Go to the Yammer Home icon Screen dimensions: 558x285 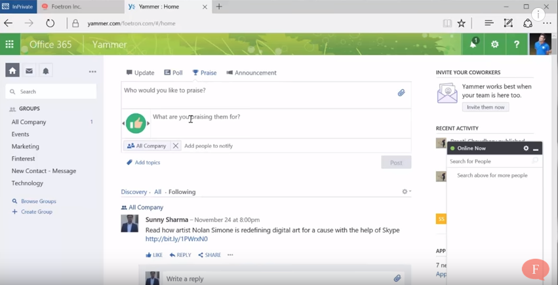pos(12,70)
